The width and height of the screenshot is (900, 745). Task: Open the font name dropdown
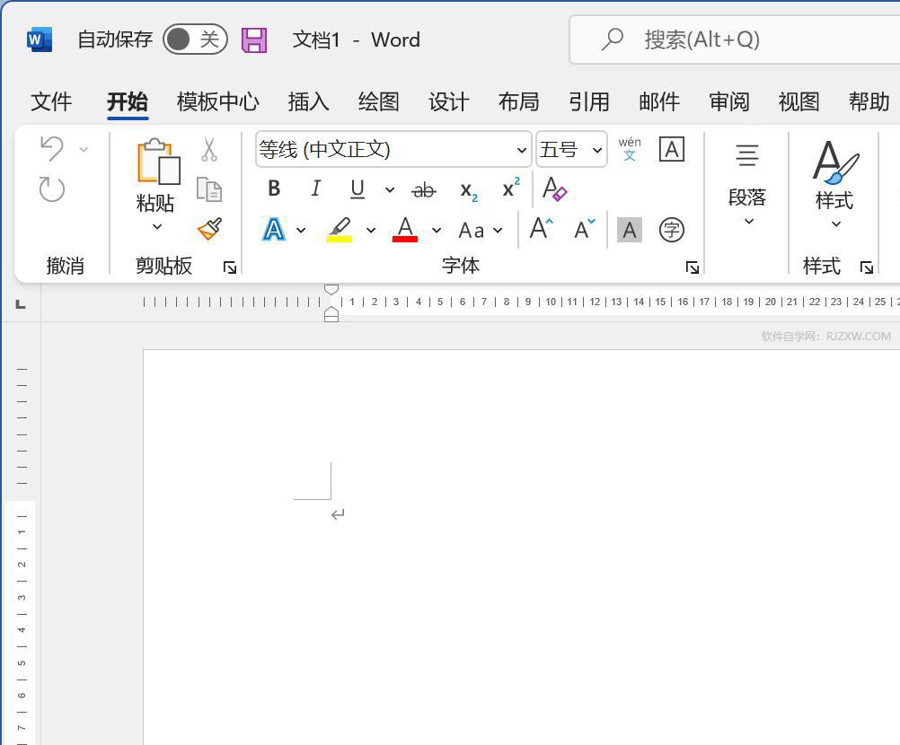(x=522, y=149)
